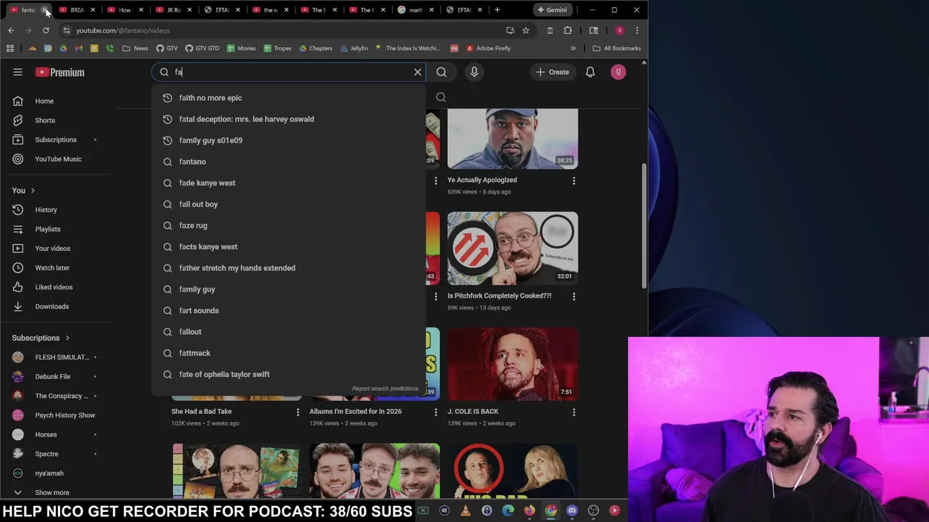The height and width of the screenshot is (522, 929).
Task: Open the Jellyfin bookmark
Action: 354,49
